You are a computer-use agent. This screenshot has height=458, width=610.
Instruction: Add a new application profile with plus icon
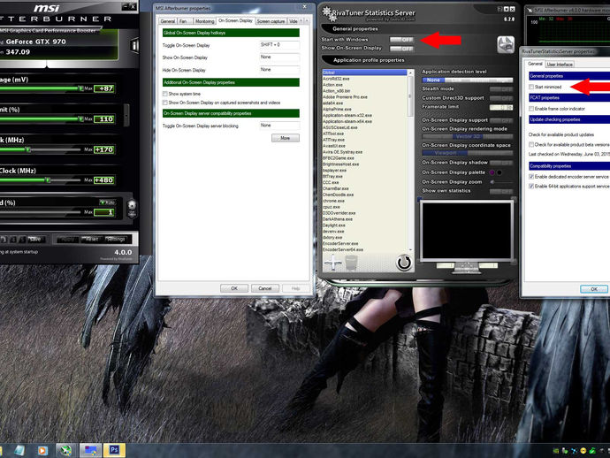coord(333,263)
